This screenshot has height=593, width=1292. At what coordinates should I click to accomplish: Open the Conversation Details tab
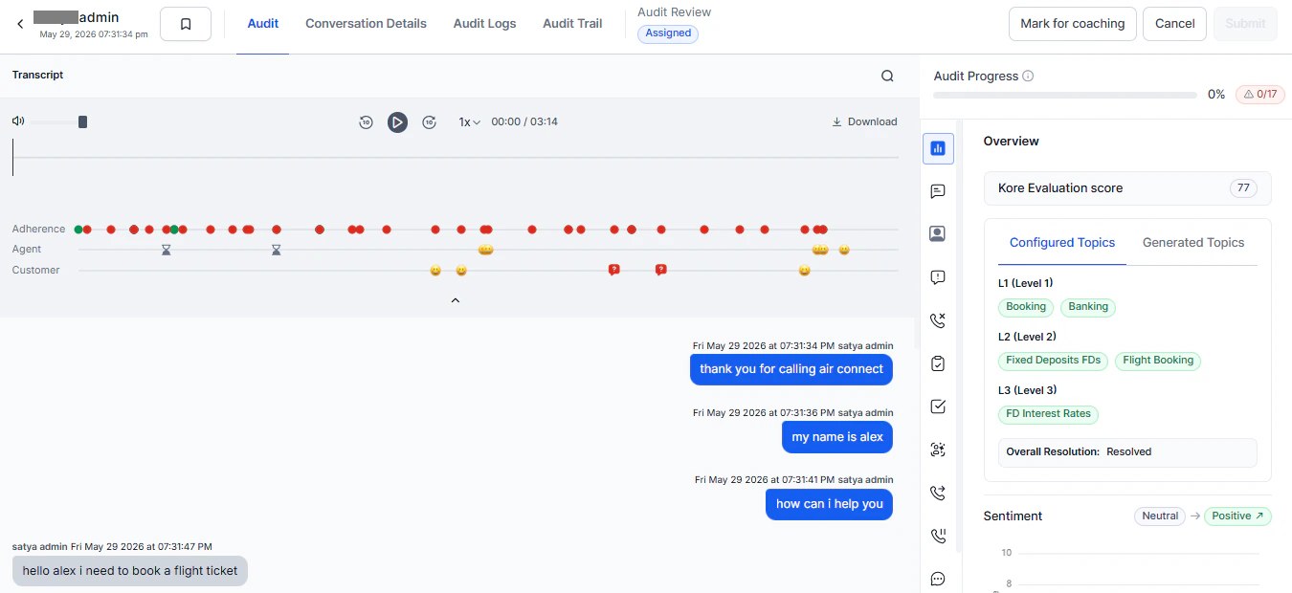click(x=366, y=24)
